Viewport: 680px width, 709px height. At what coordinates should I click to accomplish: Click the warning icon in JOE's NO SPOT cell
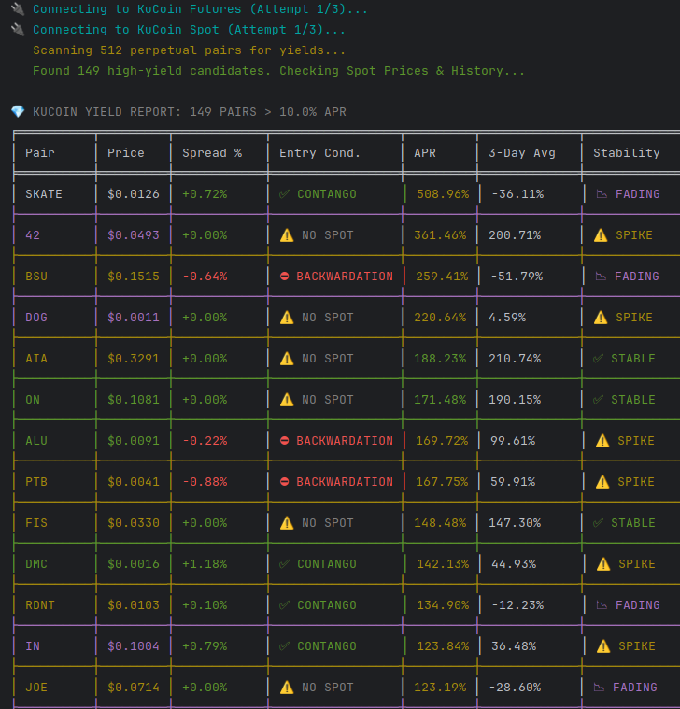pyautogui.click(x=287, y=688)
